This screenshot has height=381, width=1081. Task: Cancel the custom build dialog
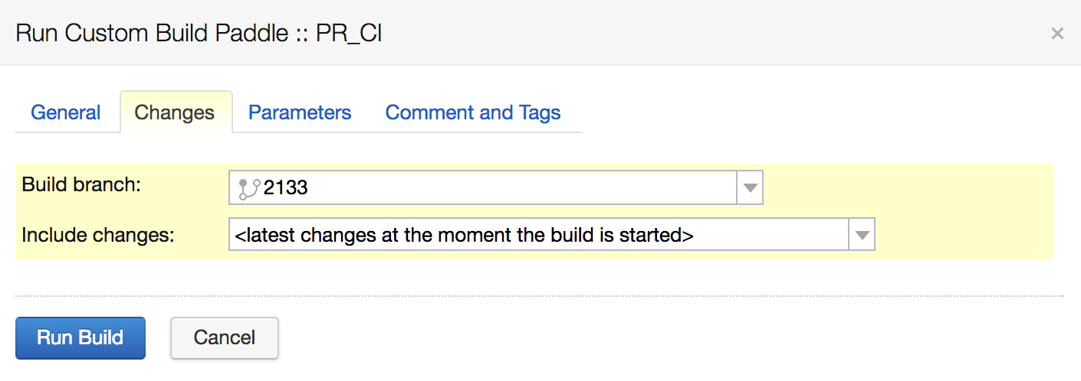224,337
